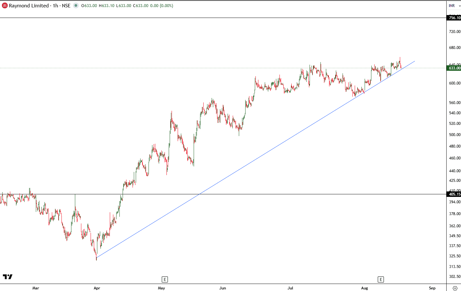461x291 pixels.
Task: Select the horizontal line at 405.15
Action: pos(223,194)
